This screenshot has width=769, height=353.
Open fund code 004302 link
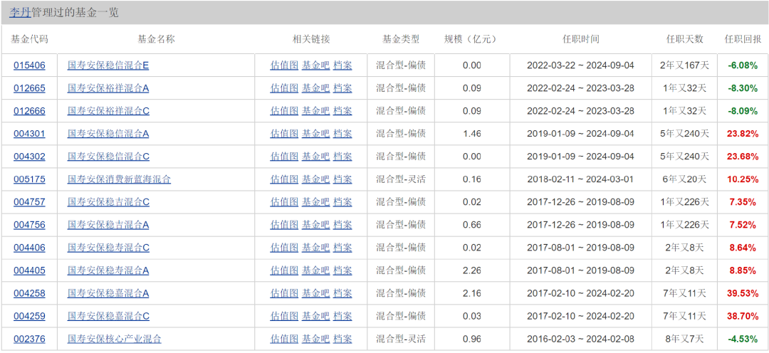29,157
